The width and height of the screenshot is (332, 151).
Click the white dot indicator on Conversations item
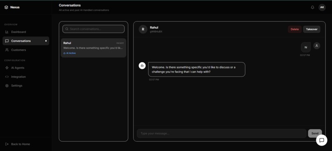(46, 41)
